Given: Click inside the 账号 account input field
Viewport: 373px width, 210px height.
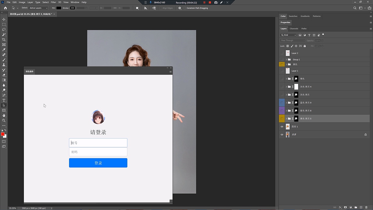Looking at the screenshot, I should (x=98, y=143).
